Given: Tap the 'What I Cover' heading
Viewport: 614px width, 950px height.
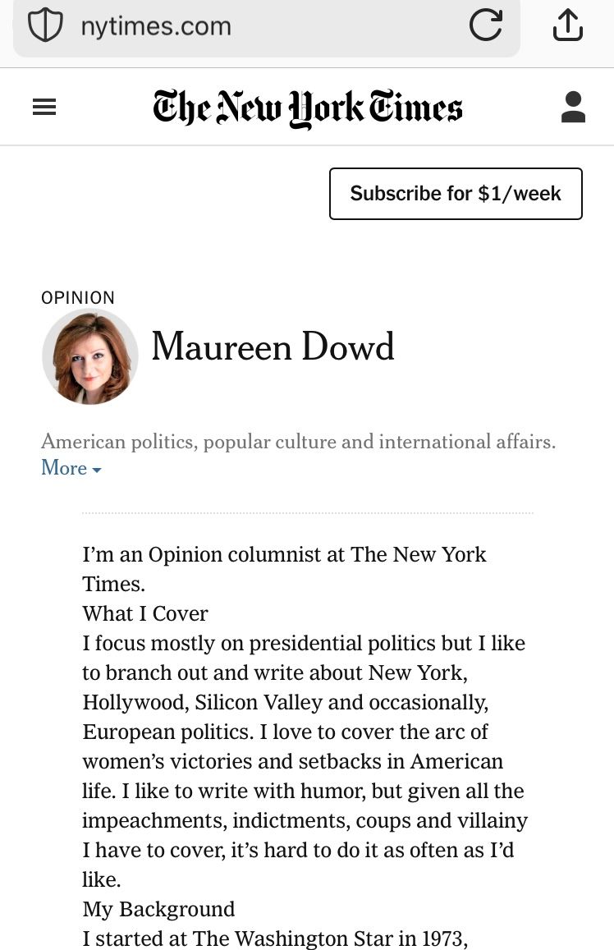Looking at the screenshot, I should pyautogui.click(x=145, y=613).
